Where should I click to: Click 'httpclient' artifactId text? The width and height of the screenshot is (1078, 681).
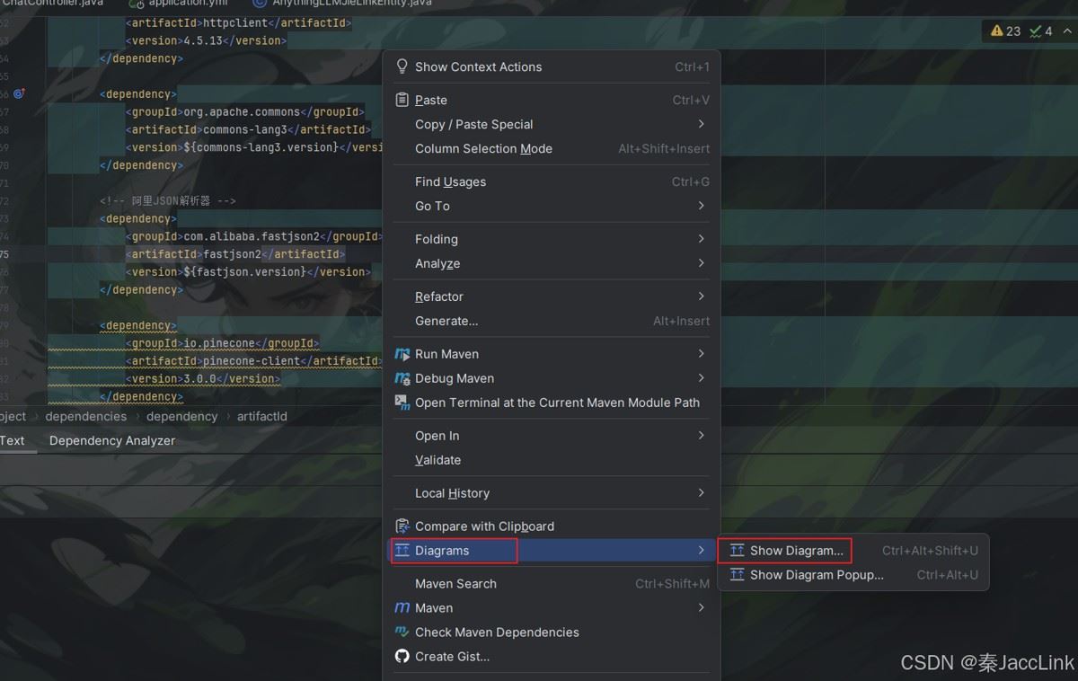tap(236, 22)
